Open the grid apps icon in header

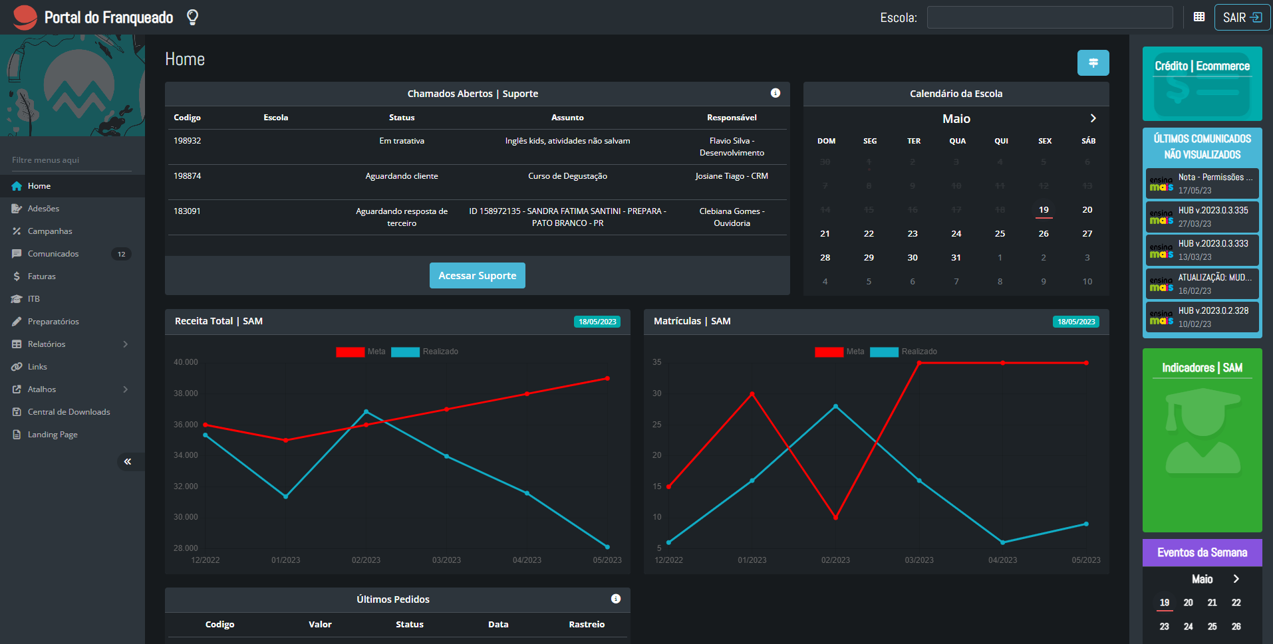click(x=1199, y=17)
